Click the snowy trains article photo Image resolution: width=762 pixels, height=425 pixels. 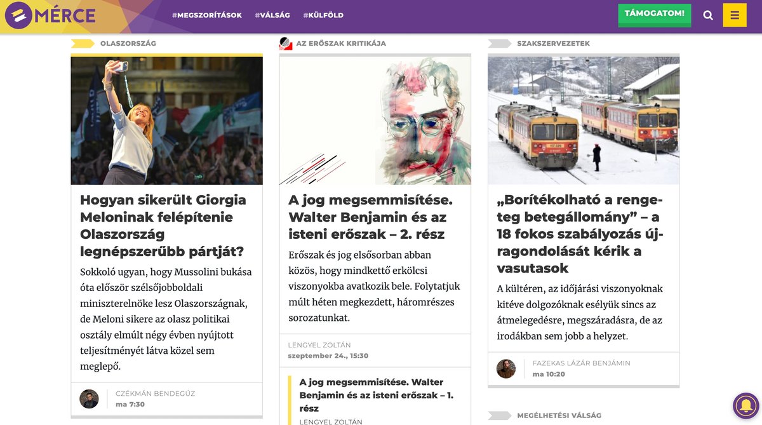(x=584, y=121)
